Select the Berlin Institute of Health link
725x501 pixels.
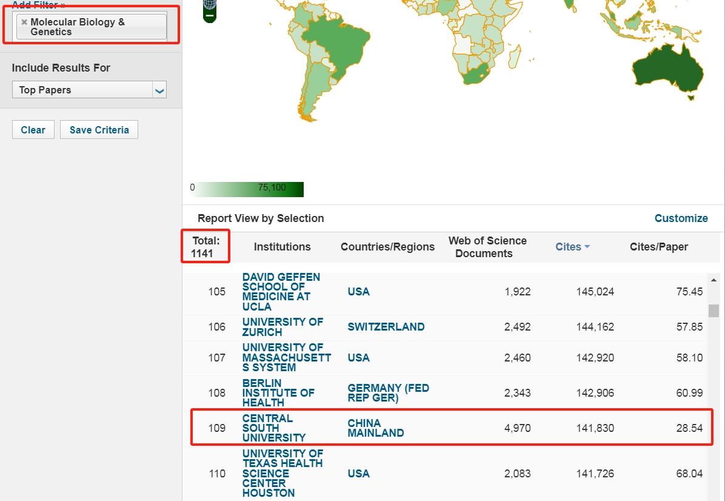(x=278, y=392)
